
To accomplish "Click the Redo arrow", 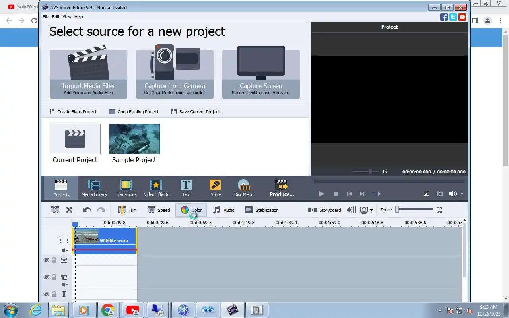I will [101, 210].
